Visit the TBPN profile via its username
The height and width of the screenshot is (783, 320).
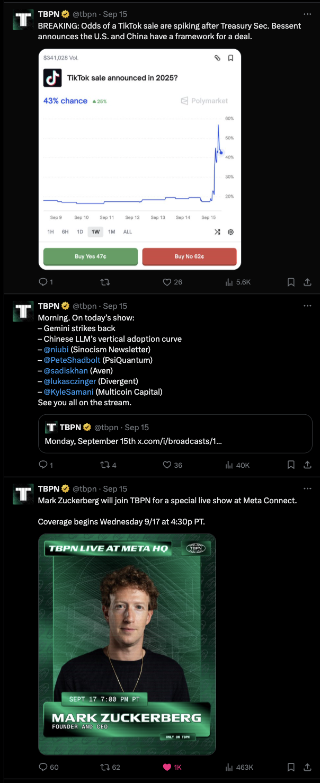(81, 14)
